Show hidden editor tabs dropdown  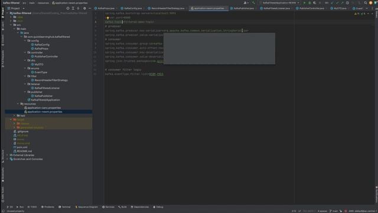(367, 8)
